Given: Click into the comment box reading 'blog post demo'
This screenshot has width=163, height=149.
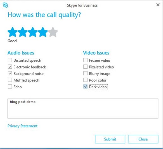Looking at the screenshot, I should click(83, 108).
